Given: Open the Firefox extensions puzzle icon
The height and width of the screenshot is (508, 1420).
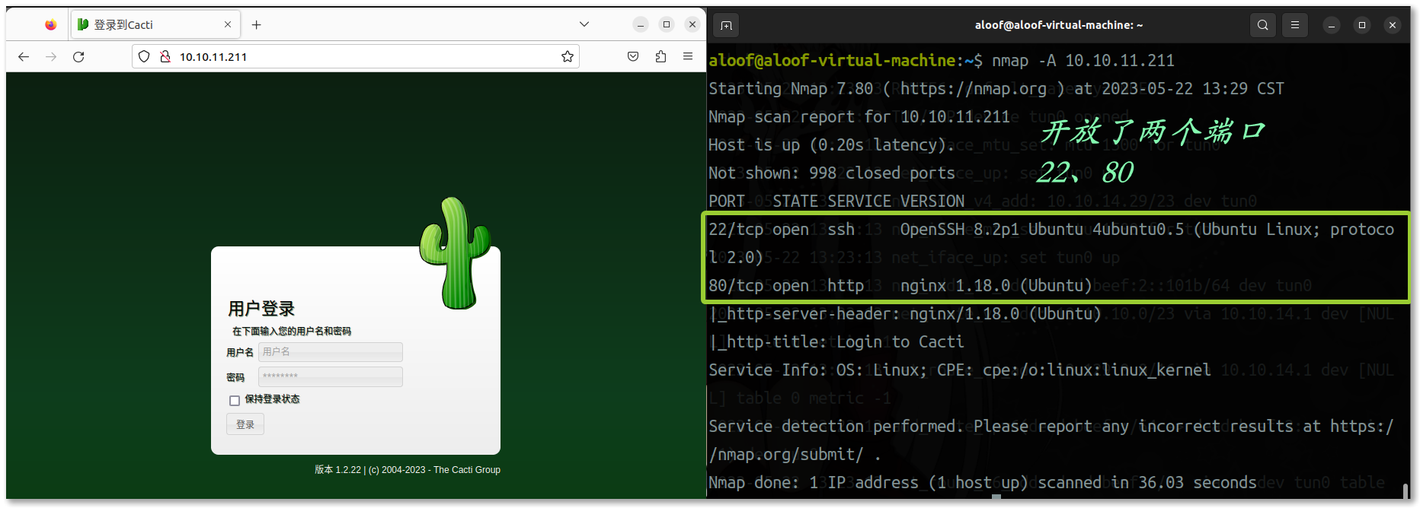Looking at the screenshot, I should tap(660, 57).
